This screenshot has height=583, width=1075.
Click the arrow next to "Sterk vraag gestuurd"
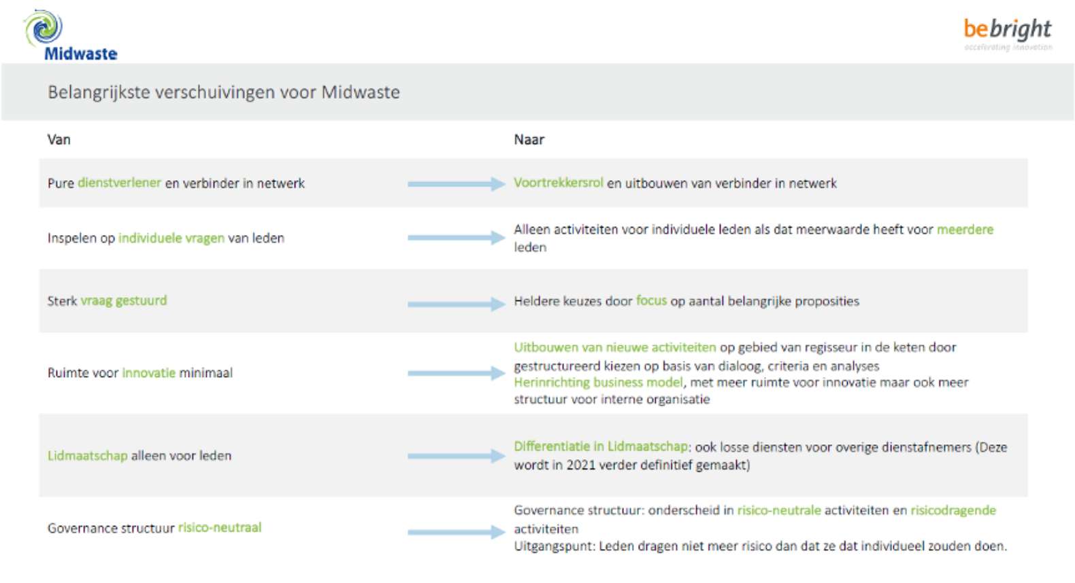[x=456, y=304]
